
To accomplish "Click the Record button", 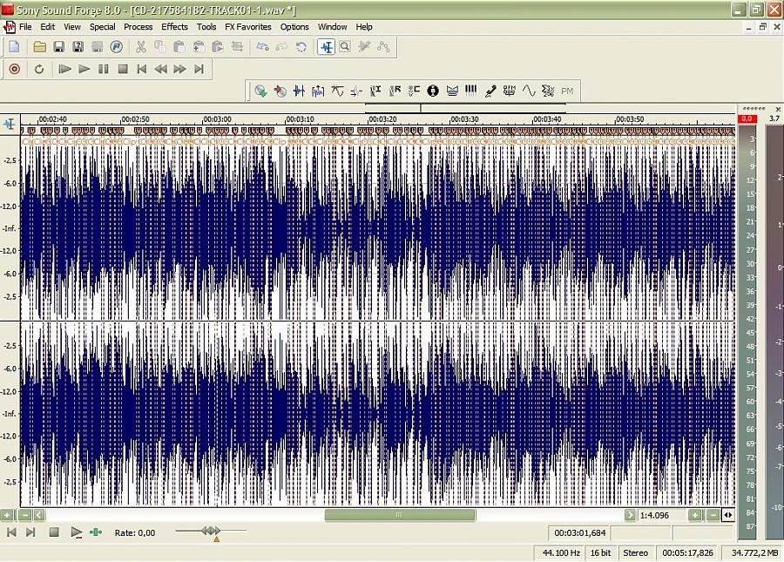I will [15, 69].
